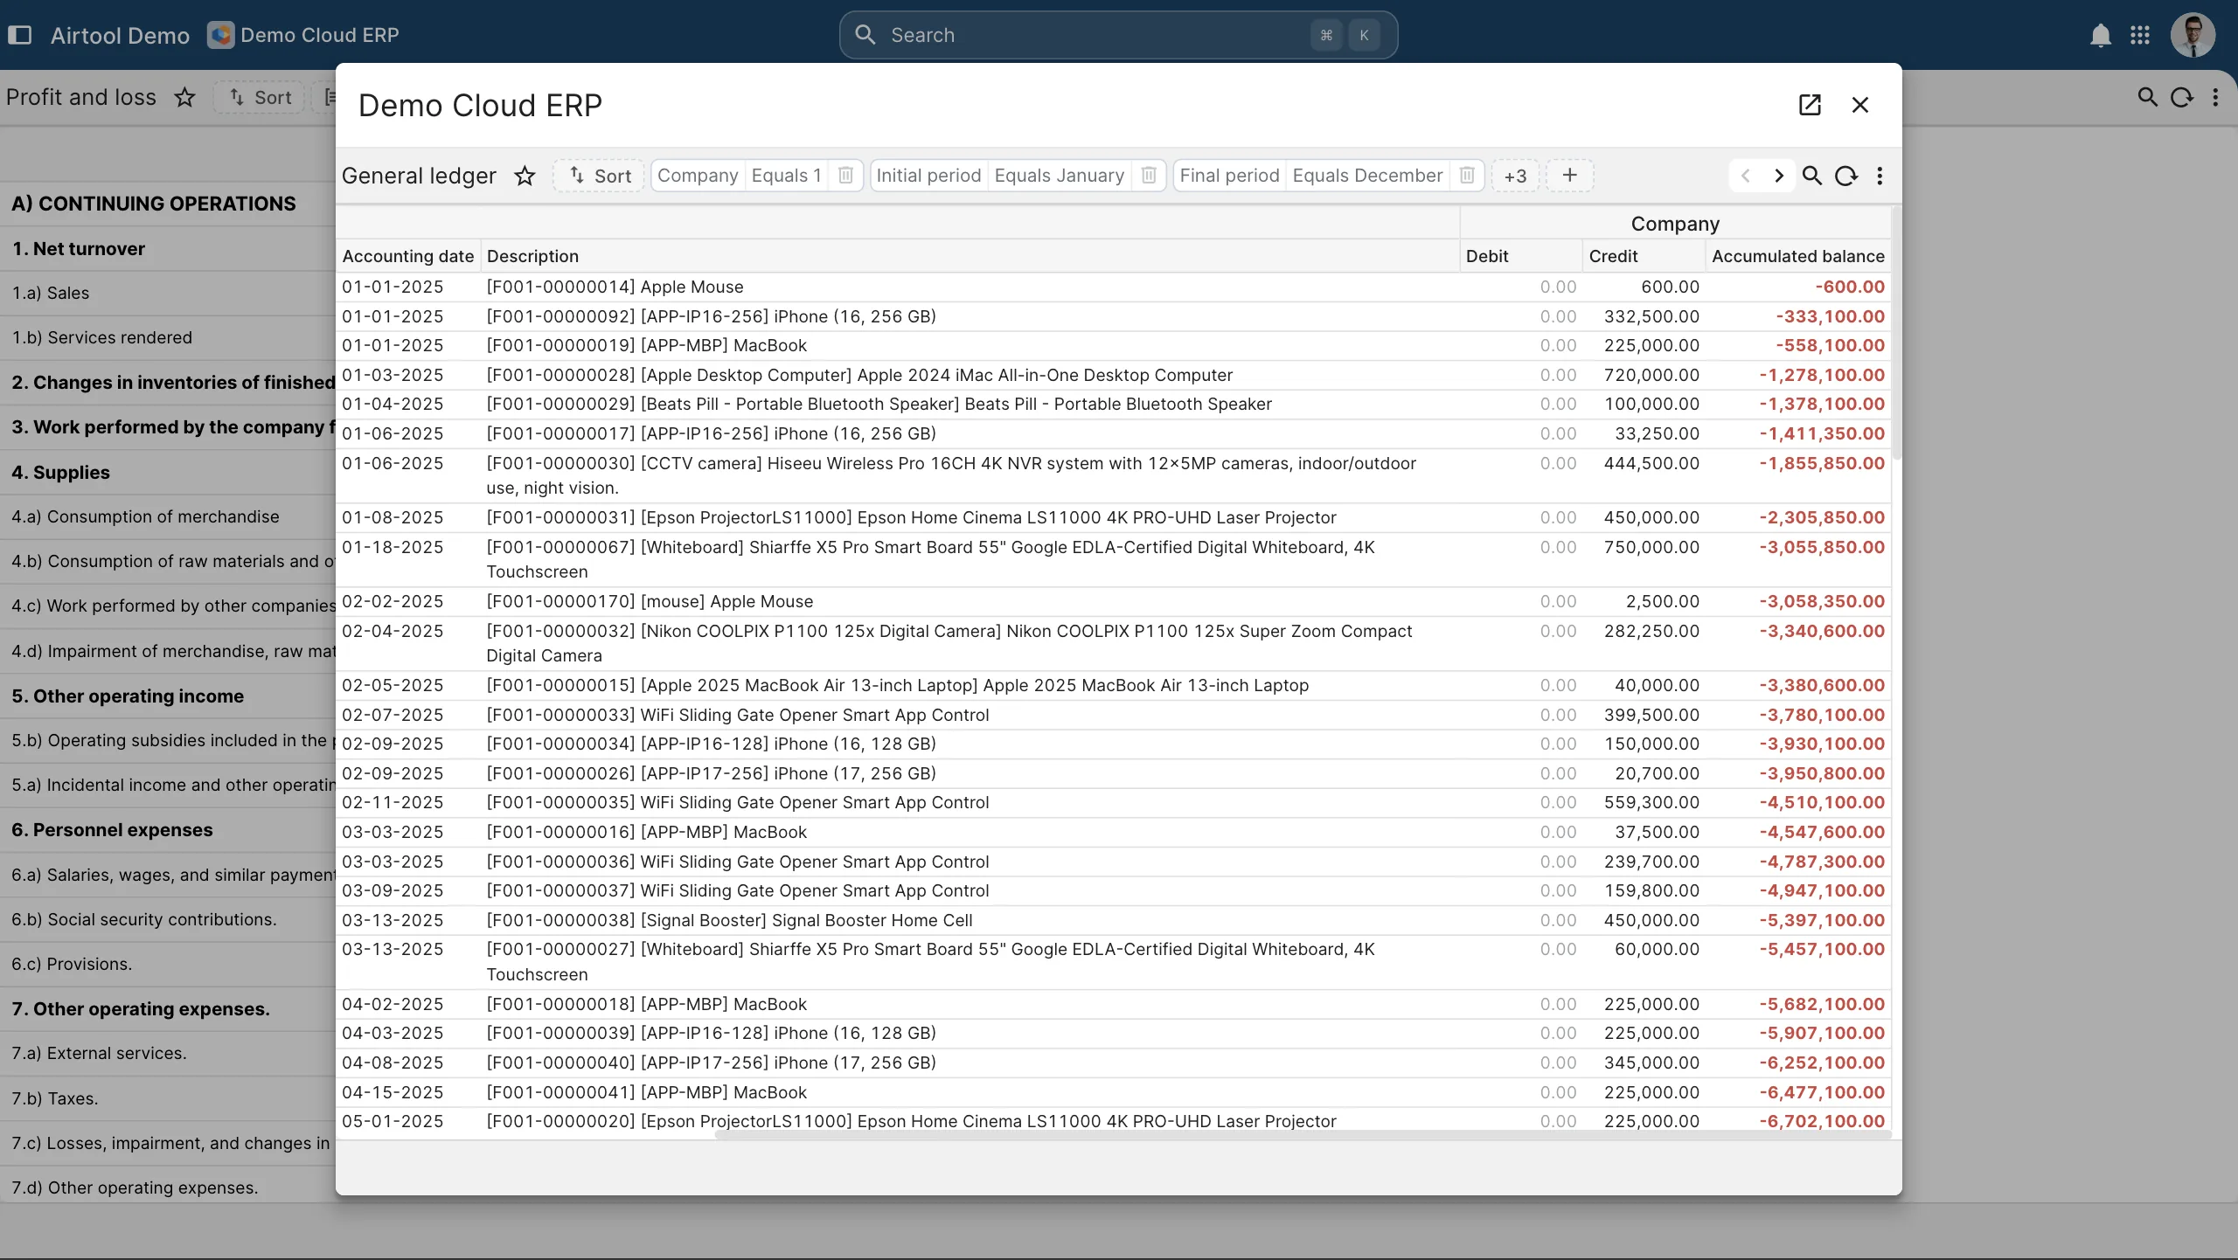Screen dimensions: 2238x1260
Task: Click the Description column header
Action: click(x=970, y=256)
